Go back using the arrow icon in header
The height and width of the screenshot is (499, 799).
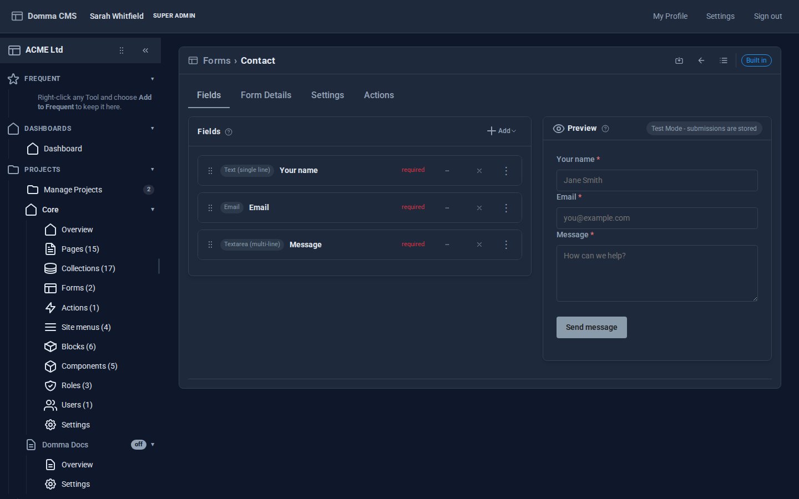(x=701, y=60)
